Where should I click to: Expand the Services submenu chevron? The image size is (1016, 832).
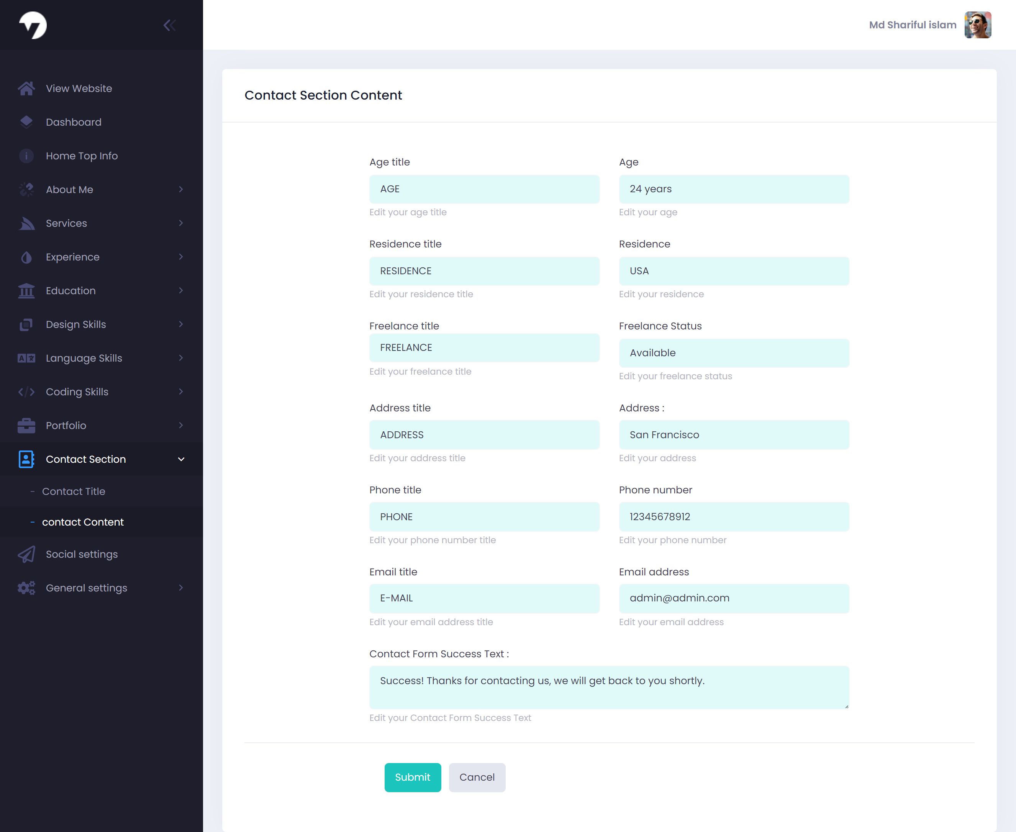click(181, 223)
